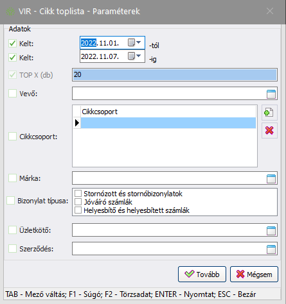Viewport: 286px width, 304px height.
Task: Add a new Cikkcsoport row with plus icon
Action: [269, 112]
